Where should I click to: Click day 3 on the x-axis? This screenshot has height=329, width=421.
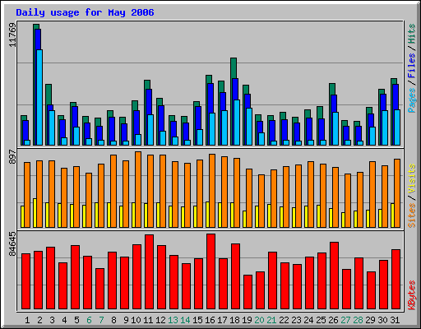52,320
